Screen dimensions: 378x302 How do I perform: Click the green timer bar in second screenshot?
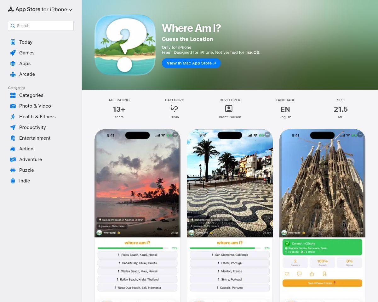[225, 248]
